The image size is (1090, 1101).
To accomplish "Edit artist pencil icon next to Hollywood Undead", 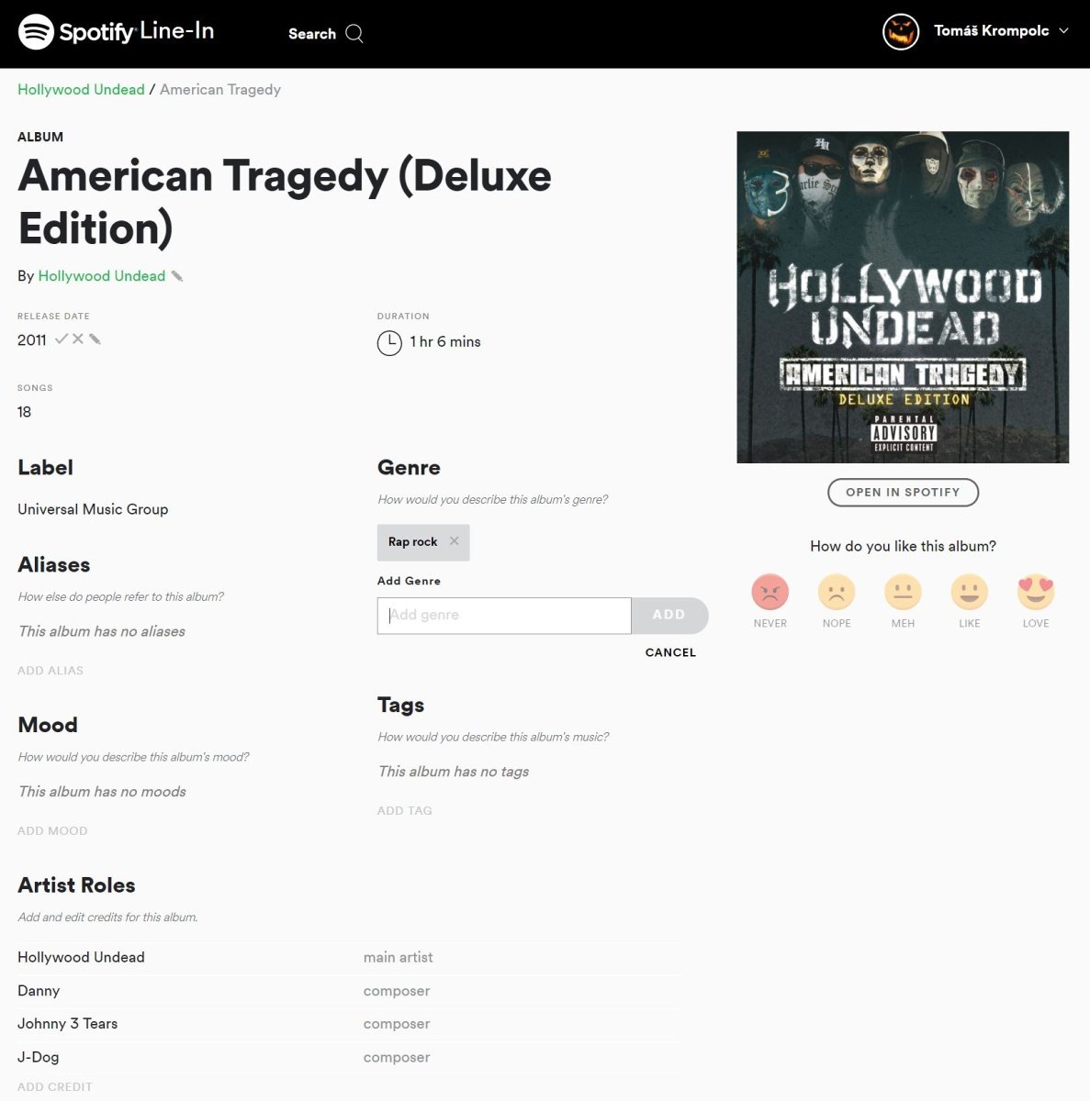I will [177, 276].
